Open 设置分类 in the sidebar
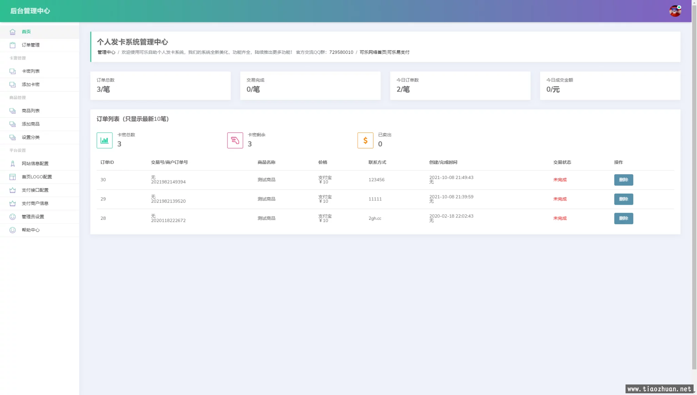 tap(39, 137)
